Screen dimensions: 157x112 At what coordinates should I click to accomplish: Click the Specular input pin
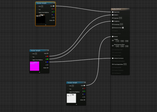113,18
